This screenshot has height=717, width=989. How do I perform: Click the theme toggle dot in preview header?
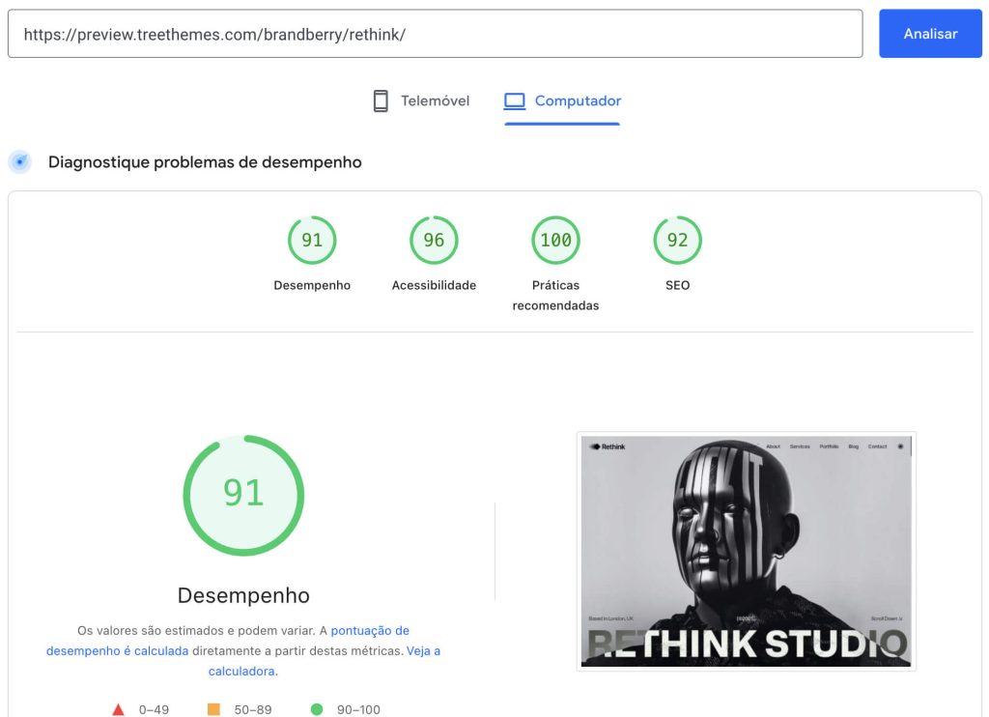tap(900, 446)
